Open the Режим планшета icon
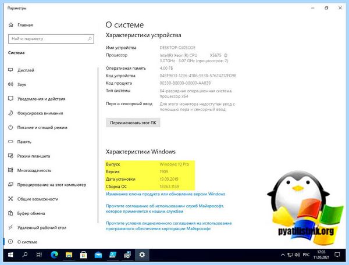This screenshot has width=349, height=265. pos(10,156)
